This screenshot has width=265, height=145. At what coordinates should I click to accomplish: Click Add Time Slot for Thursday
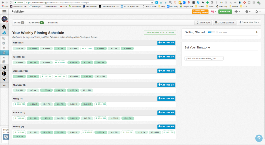click(x=166, y=85)
